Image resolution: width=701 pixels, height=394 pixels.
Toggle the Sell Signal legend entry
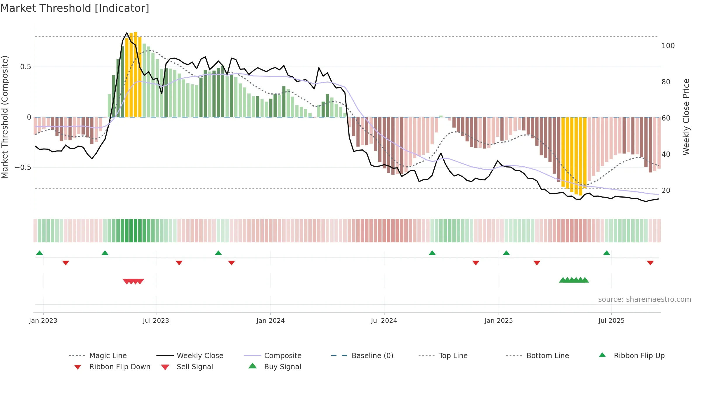pos(187,367)
